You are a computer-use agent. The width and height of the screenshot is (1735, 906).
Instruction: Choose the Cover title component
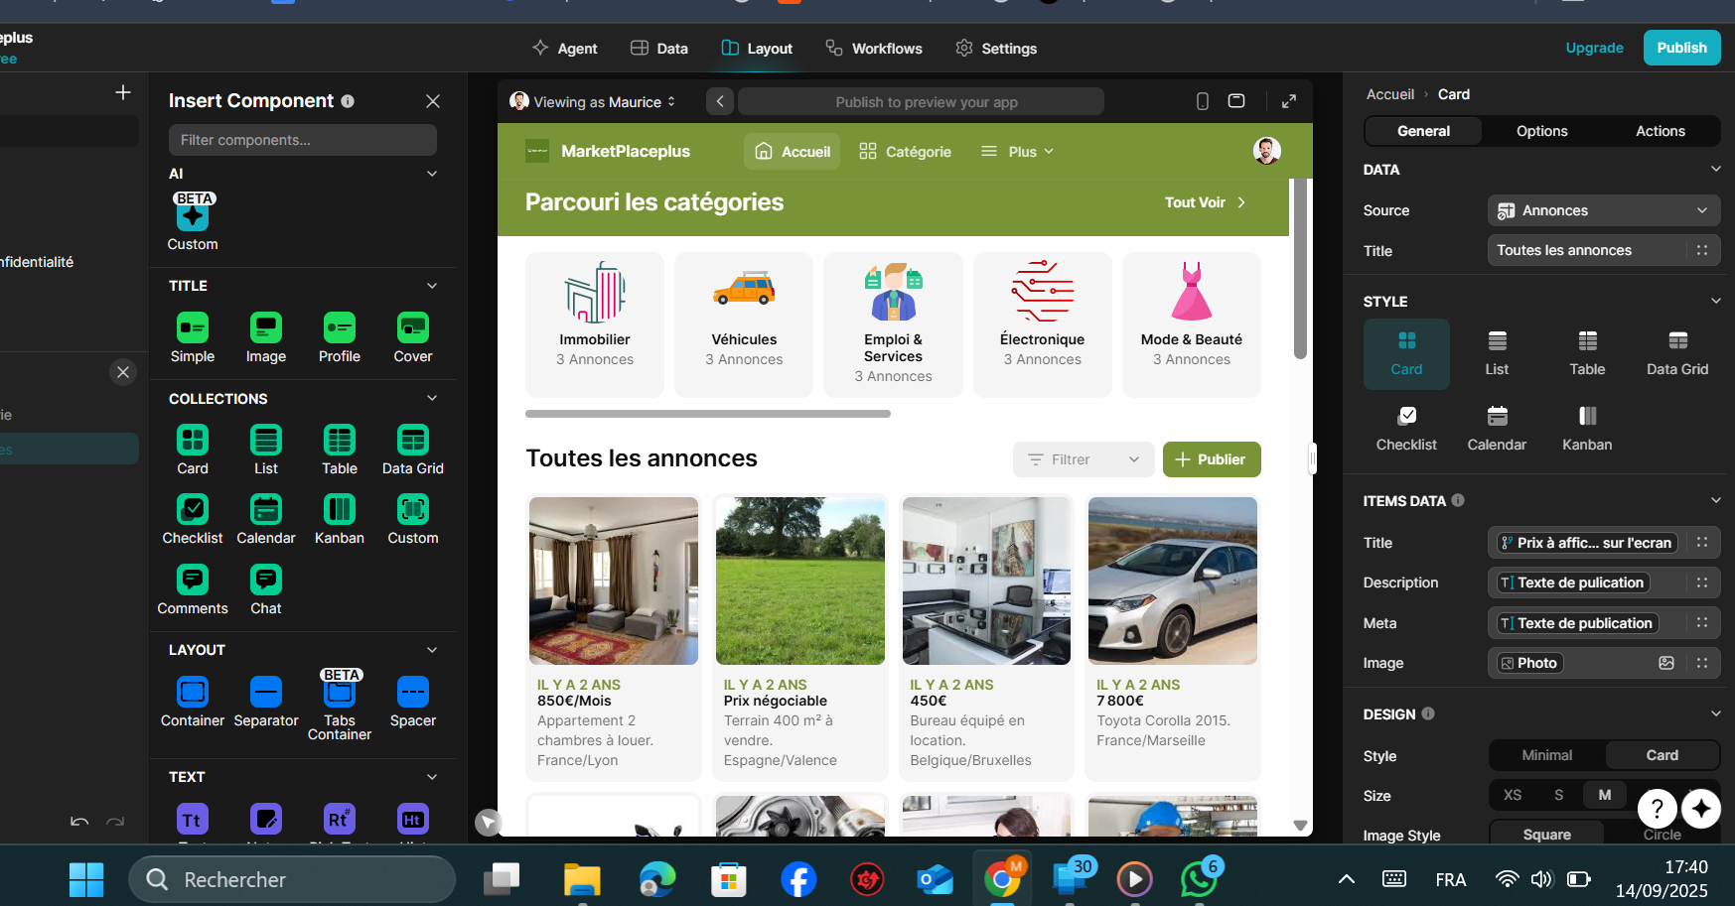(x=412, y=337)
